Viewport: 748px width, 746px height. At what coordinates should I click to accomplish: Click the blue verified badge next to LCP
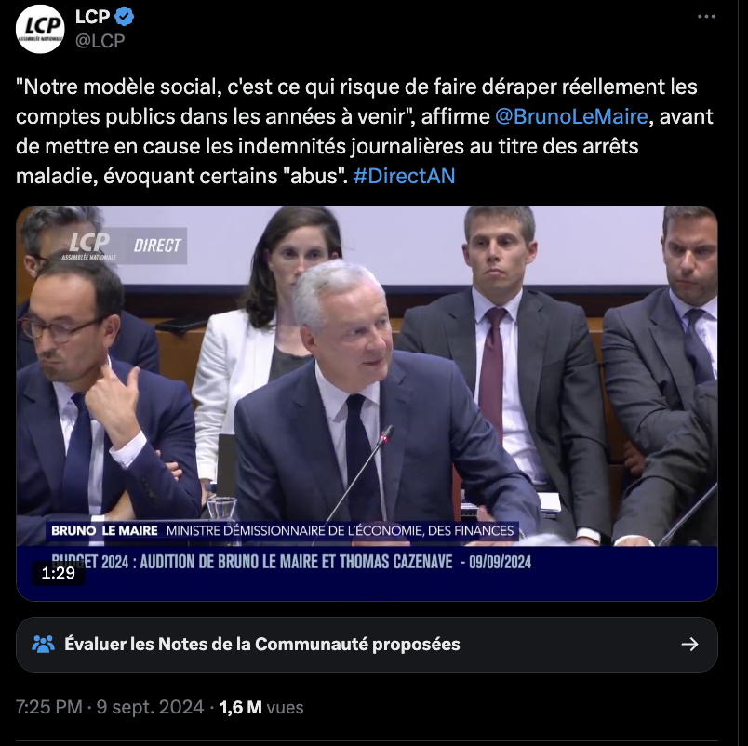click(x=125, y=17)
